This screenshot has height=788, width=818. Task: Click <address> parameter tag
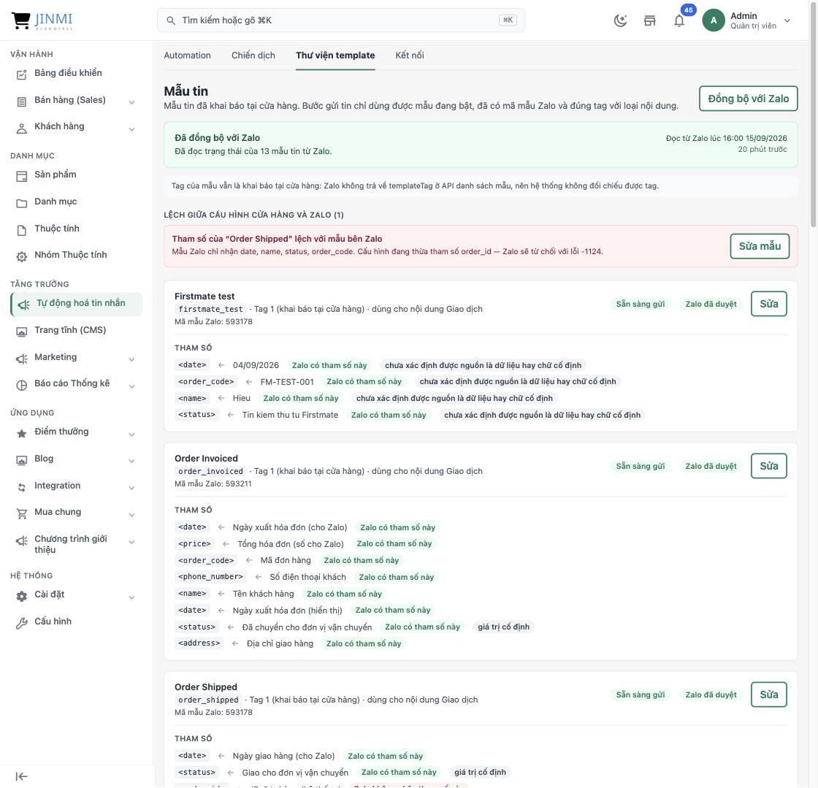pyautogui.click(x=199, y=643)
